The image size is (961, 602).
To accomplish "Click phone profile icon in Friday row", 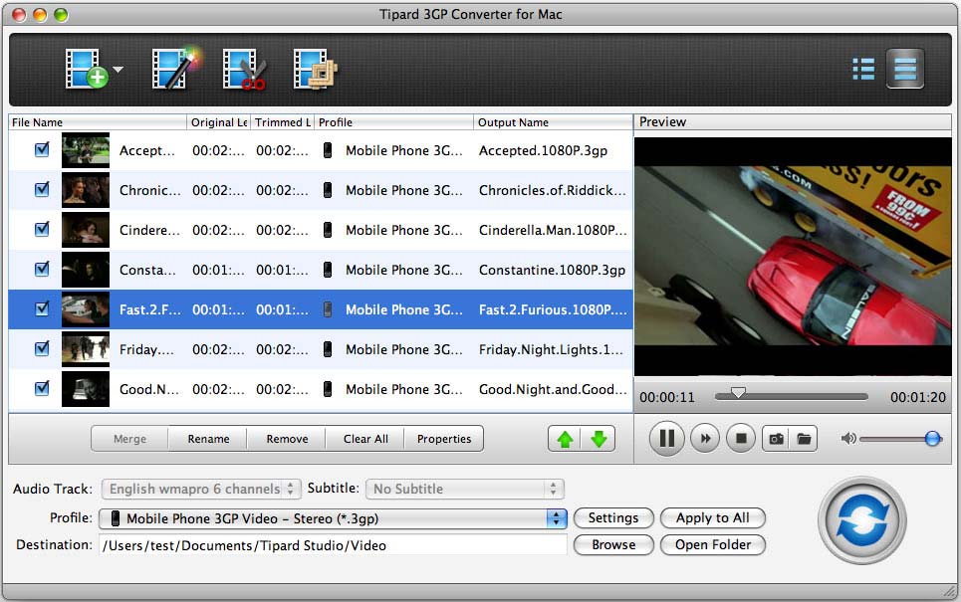I will tap(328, 349).
